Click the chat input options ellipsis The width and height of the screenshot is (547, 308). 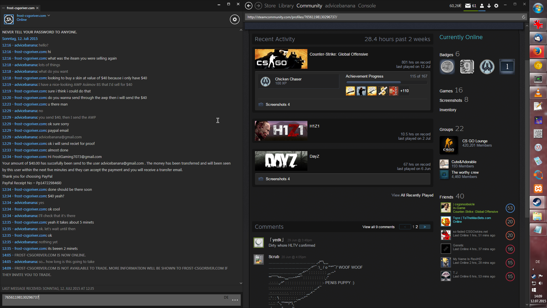tap(235, 300)
